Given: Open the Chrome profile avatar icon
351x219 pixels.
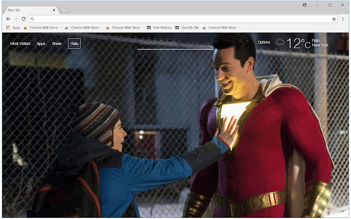Looking at the screenshot, I should [304, 5].
